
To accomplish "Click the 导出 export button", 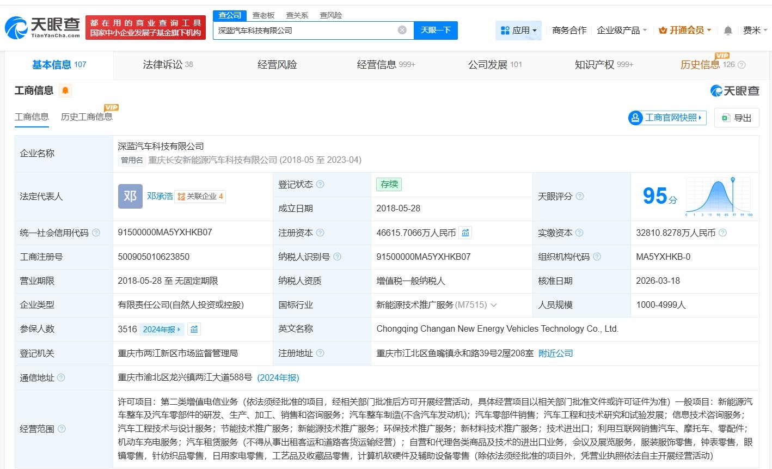I will point(737,118).
